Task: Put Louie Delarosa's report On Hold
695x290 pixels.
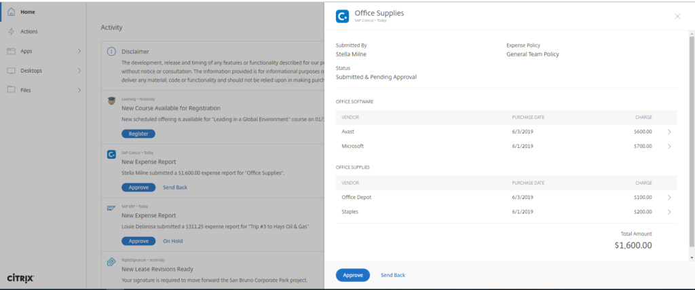Action: coord(173,241)
